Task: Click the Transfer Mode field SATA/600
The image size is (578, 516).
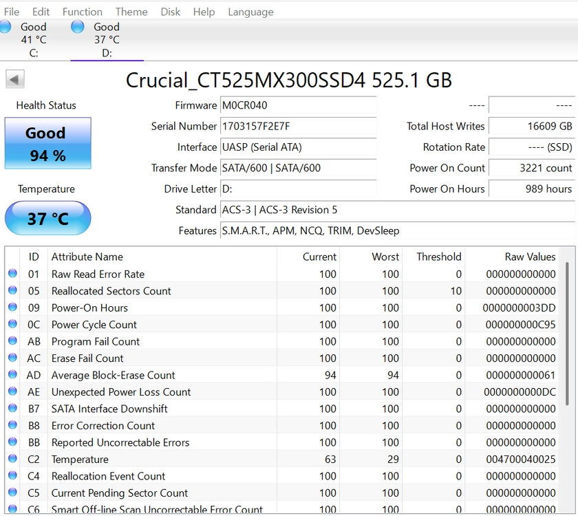Action: coord(298,168)
